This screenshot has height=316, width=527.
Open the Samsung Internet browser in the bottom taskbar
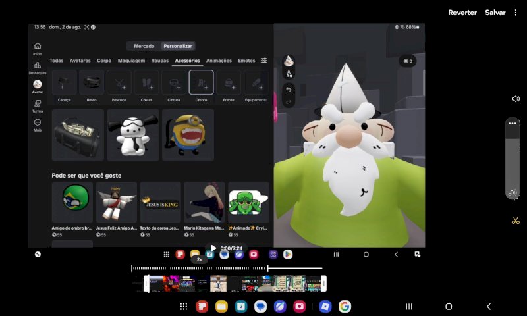coord(280,306)
